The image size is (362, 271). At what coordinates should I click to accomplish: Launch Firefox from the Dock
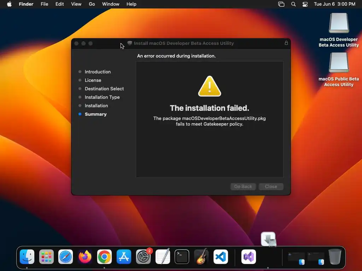[x=85, y=257]
